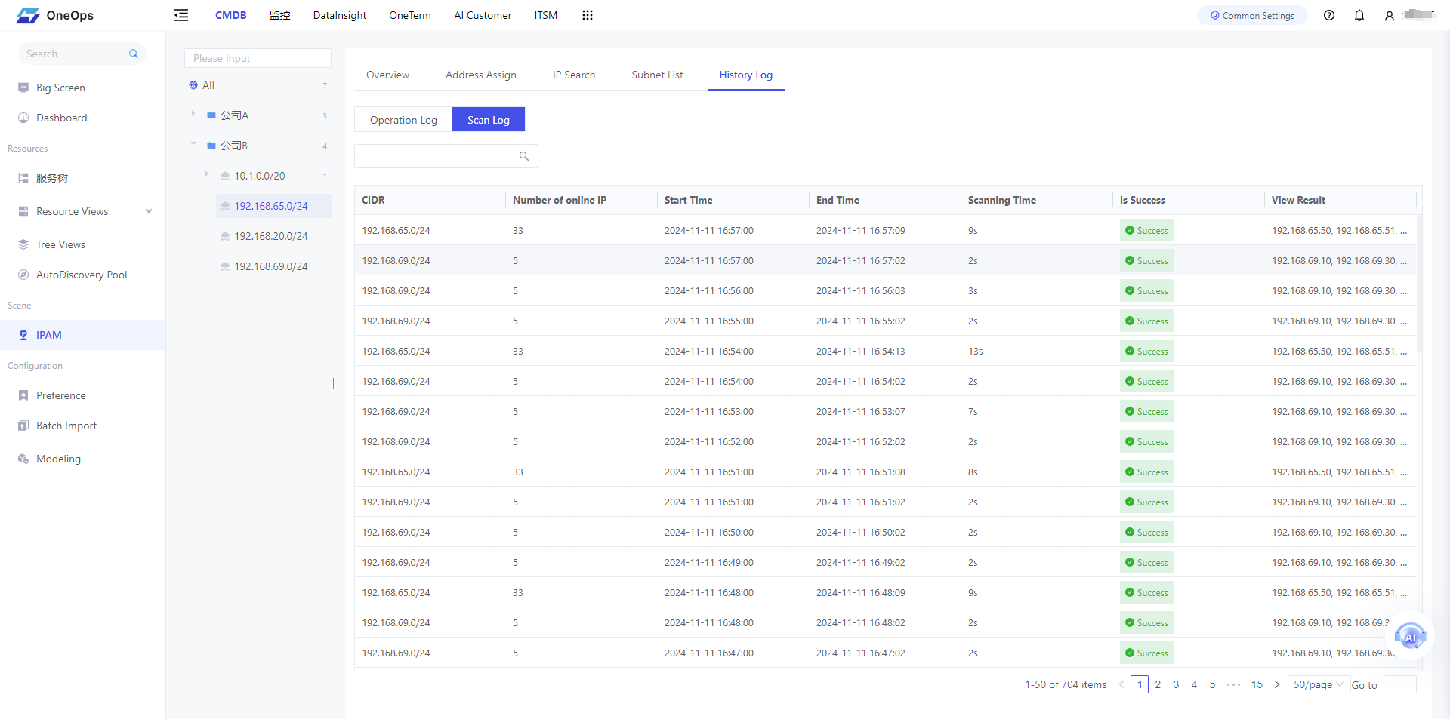Select the Operation Log toggle

403,119
